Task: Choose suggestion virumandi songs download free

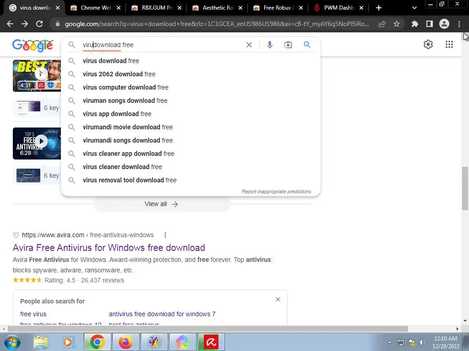Action: tap(191, 140)
